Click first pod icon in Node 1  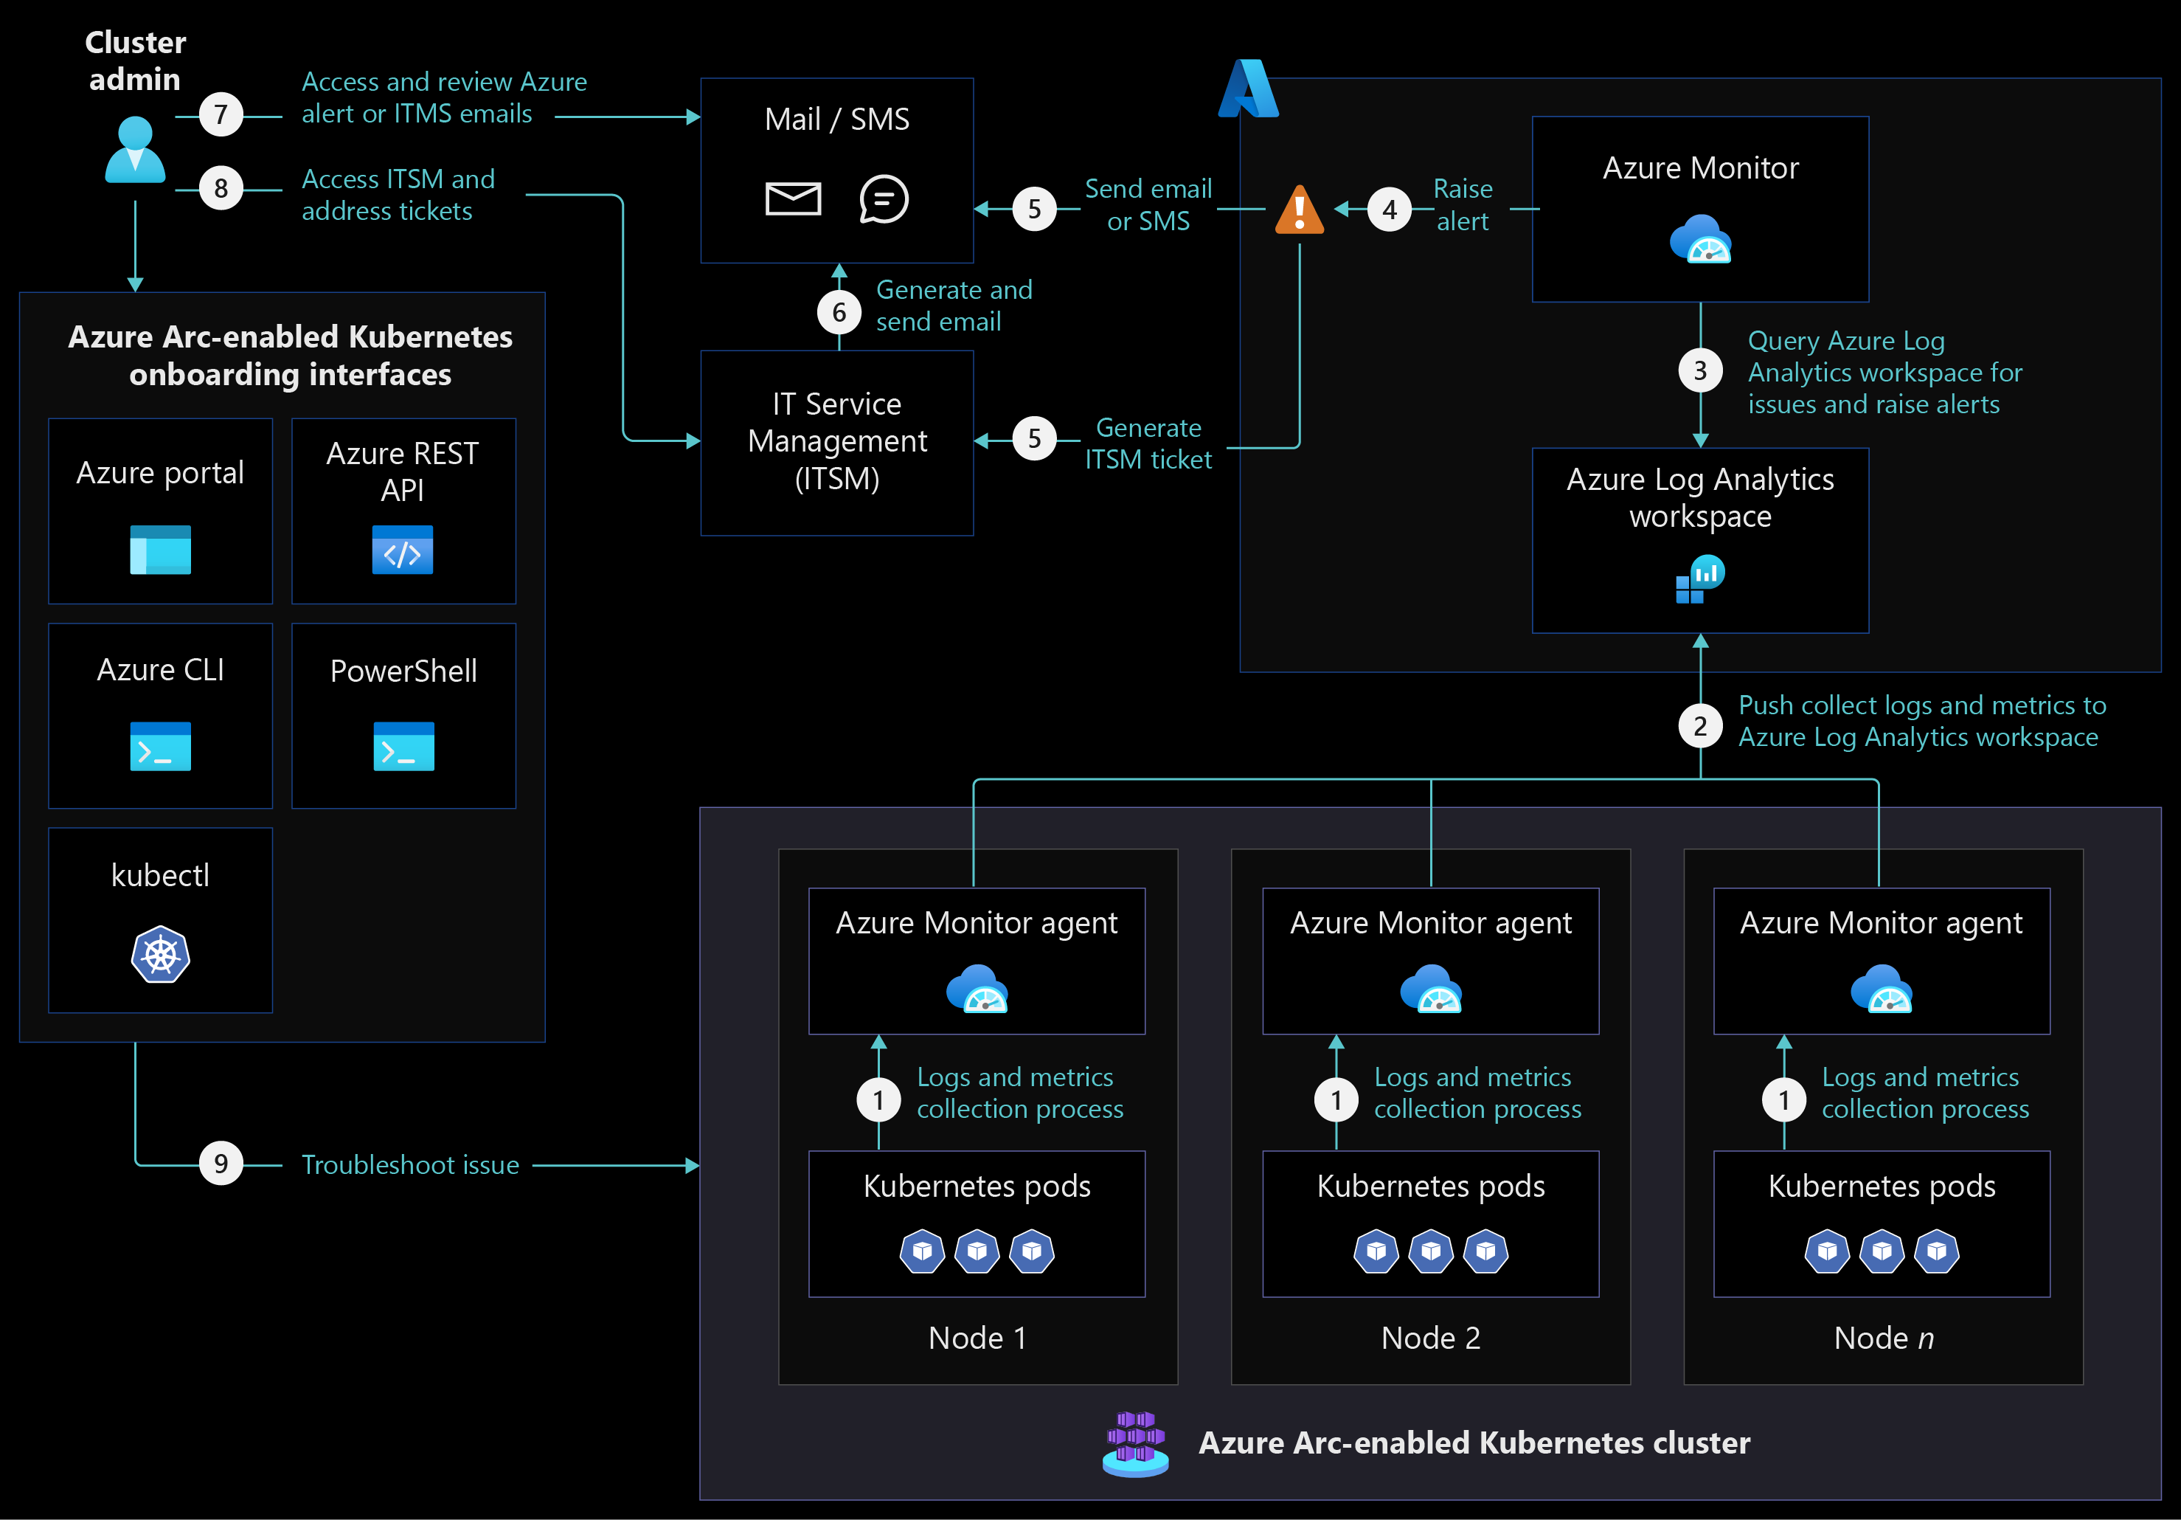tap(923, 1251)
